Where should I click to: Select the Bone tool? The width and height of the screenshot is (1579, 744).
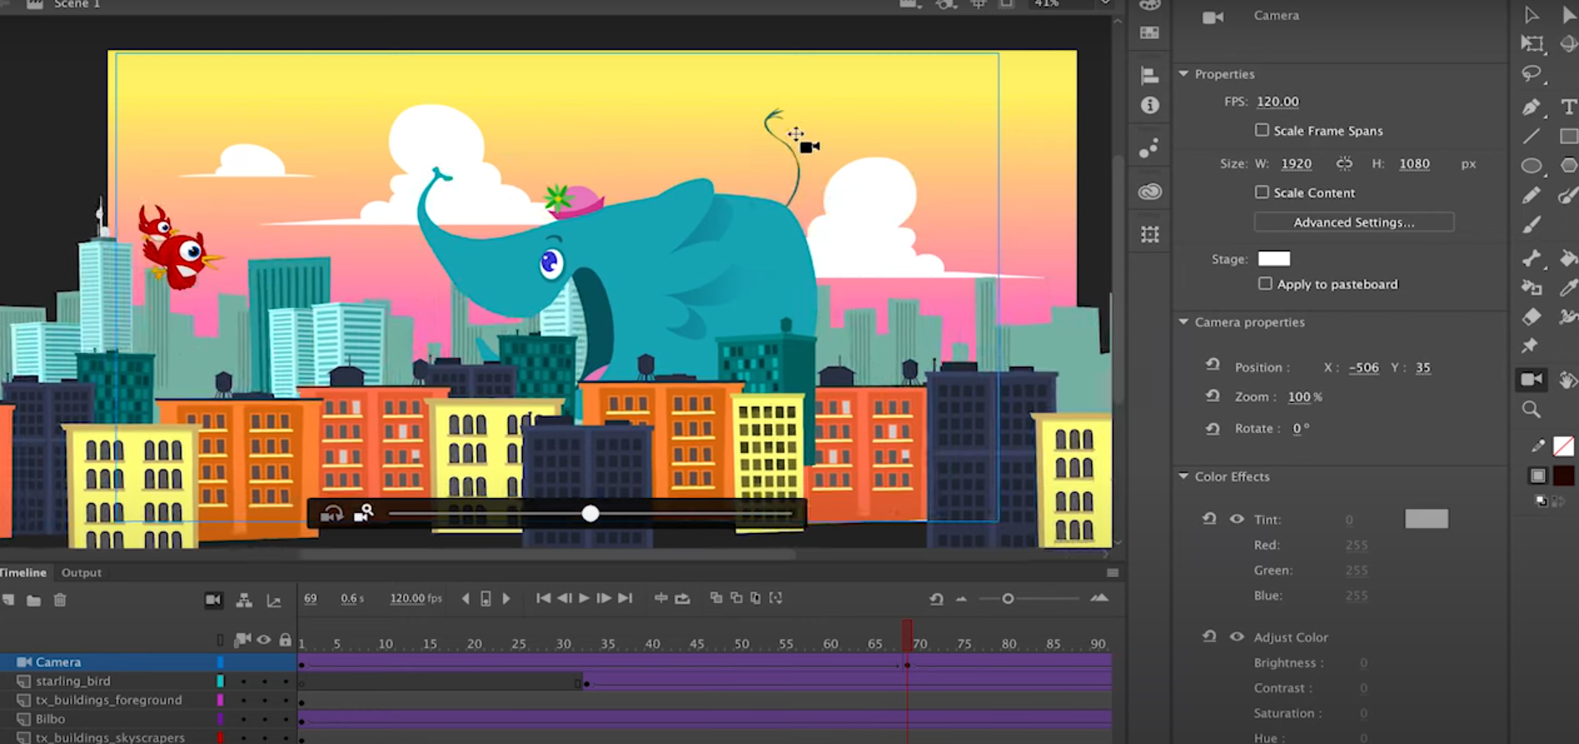coord(1531,258)
